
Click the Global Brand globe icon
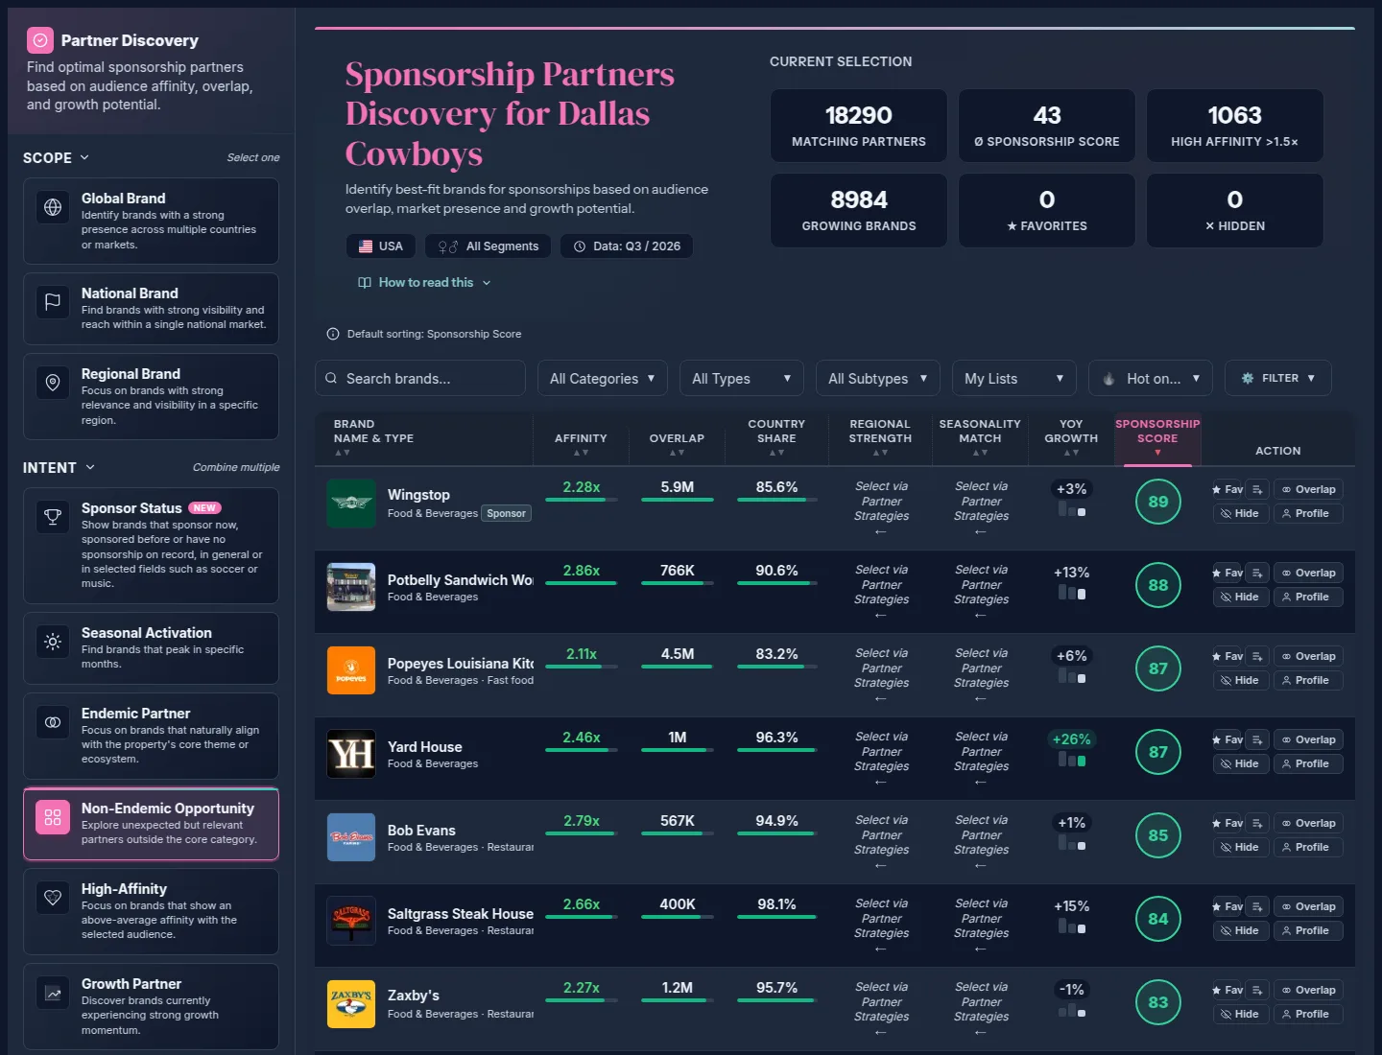pos(53,207)
